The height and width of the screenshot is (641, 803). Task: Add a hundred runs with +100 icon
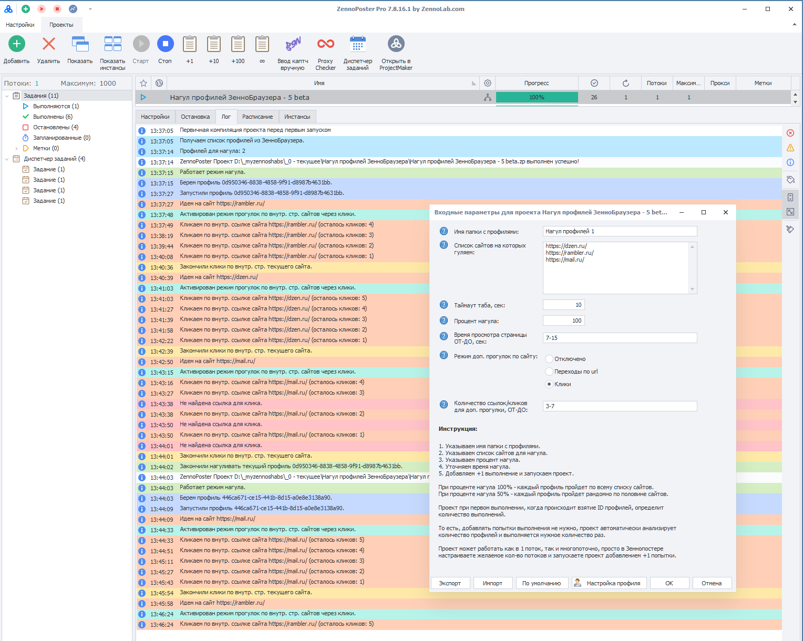click(238, 44)
